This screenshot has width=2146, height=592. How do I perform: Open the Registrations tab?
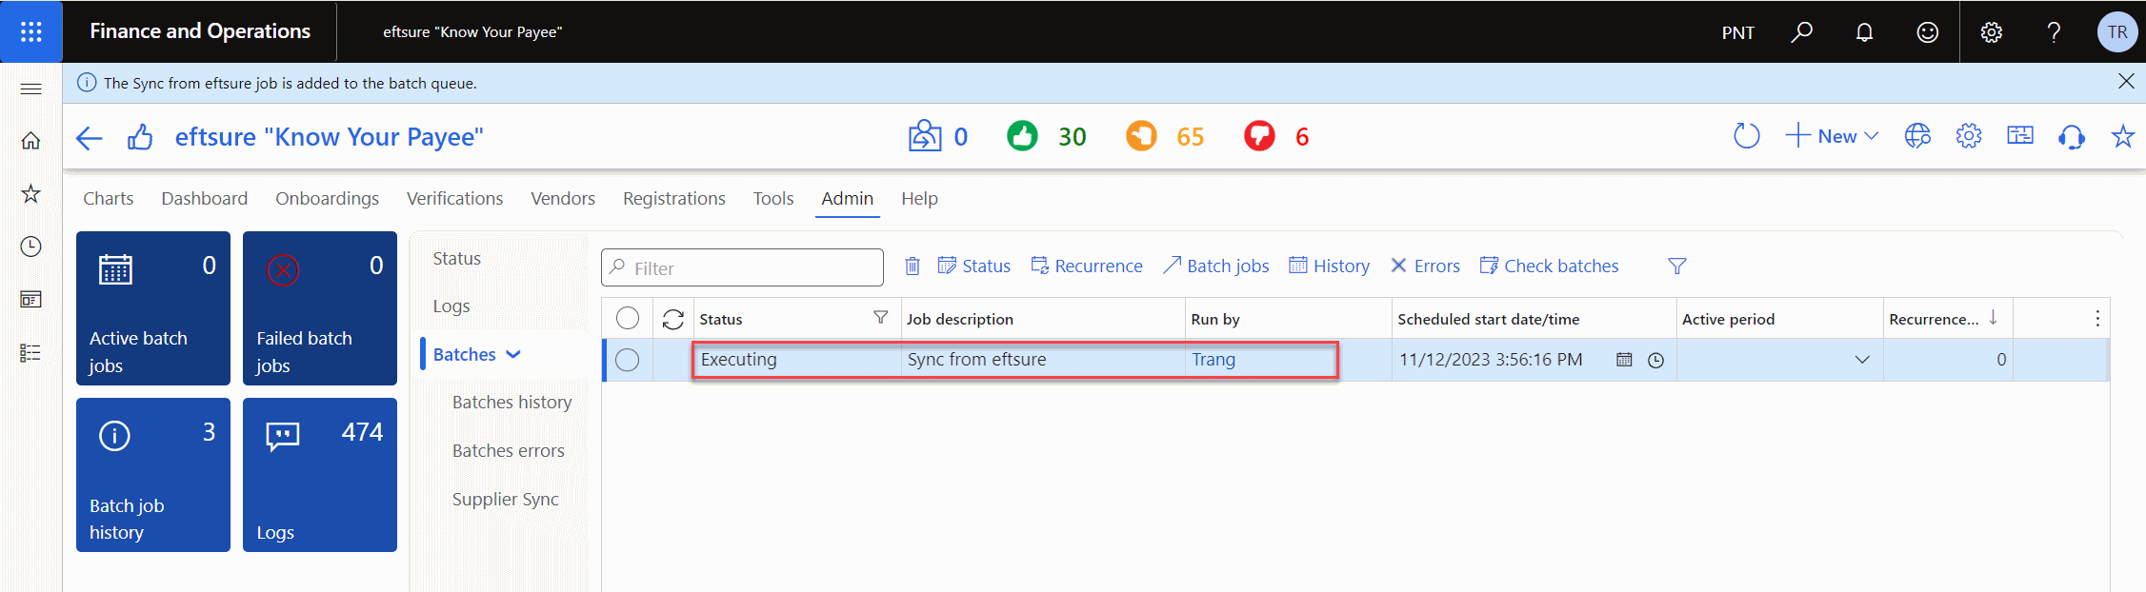coord(674,198)
